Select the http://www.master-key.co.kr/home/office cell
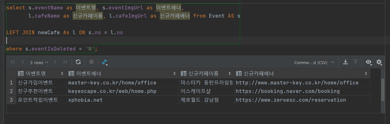 coord(302,83)
